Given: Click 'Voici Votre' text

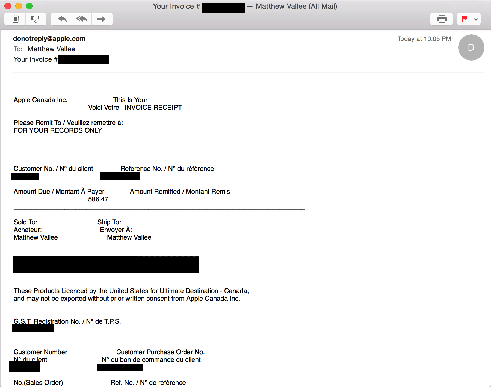Looking at the screenshot, I should point(104,108).
